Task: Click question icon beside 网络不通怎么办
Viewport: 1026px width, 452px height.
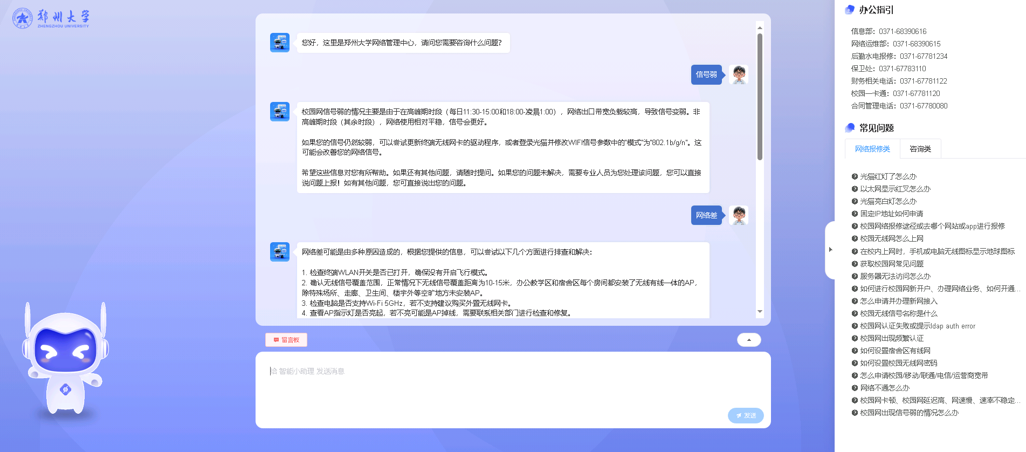Action: [855, 388]
